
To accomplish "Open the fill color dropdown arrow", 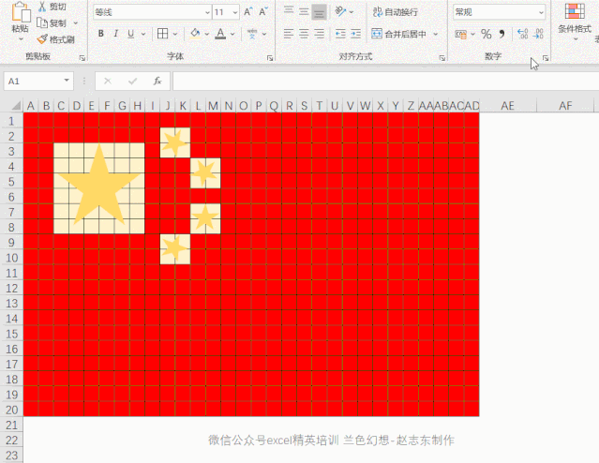I will [206, 34].
